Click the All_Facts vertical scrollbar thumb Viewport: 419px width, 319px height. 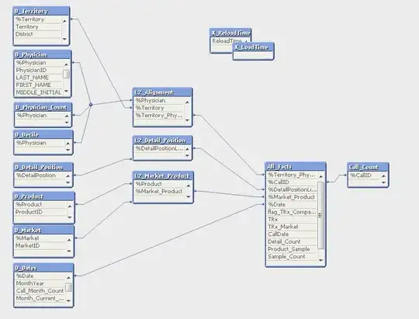tap(320, 215)
